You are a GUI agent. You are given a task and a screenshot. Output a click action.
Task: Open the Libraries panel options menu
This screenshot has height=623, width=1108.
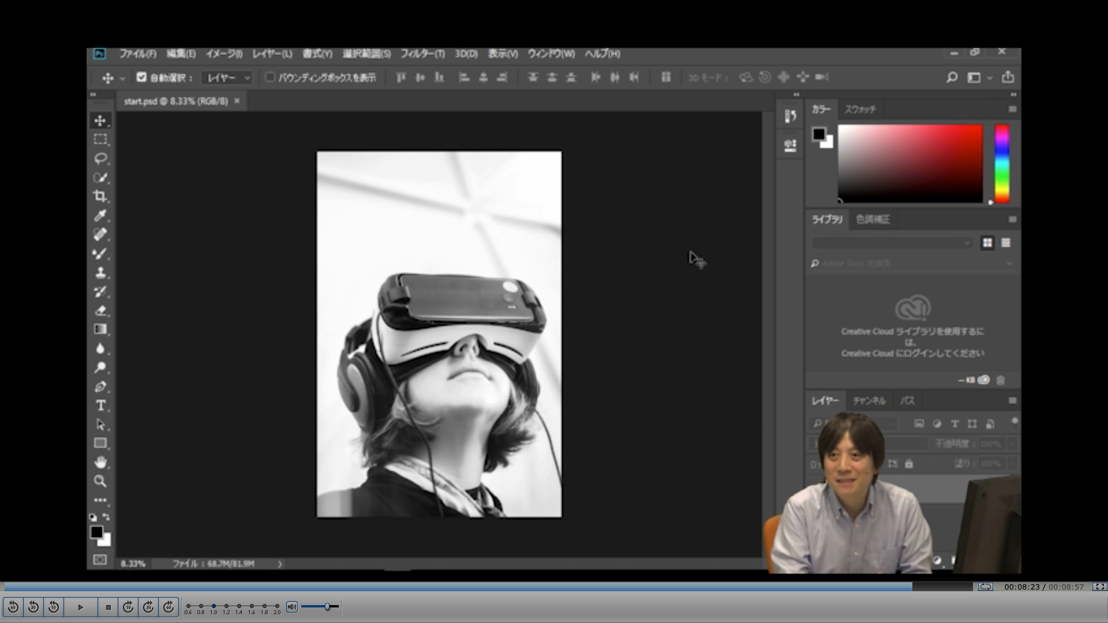[1012, 219]
